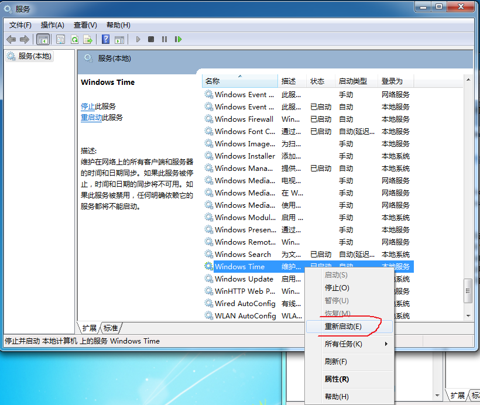The width and height of the screenshot is (480, 405).
Task: Switch to the 扩展 tab
Action: point(90,328)
